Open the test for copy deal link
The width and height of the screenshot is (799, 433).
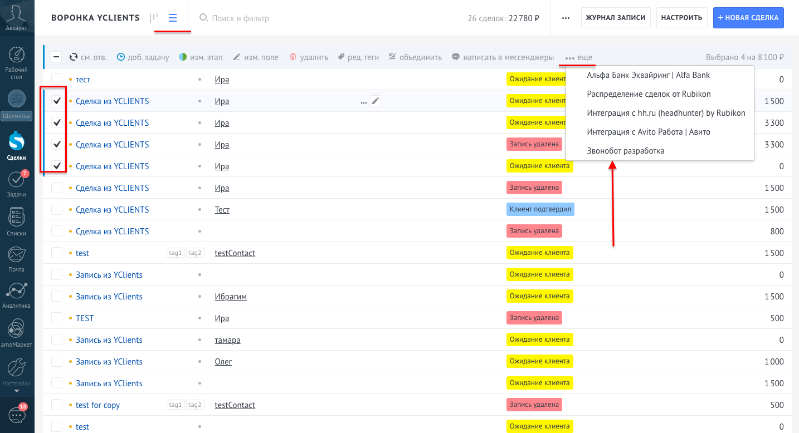click(x=98, y=405)
